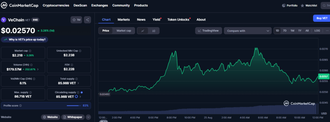Image resolution: width=330 pixels, height=122 pixels.
Task: Switch to the Markets tab
Action: pyautogui.click(x=124, y=20)
